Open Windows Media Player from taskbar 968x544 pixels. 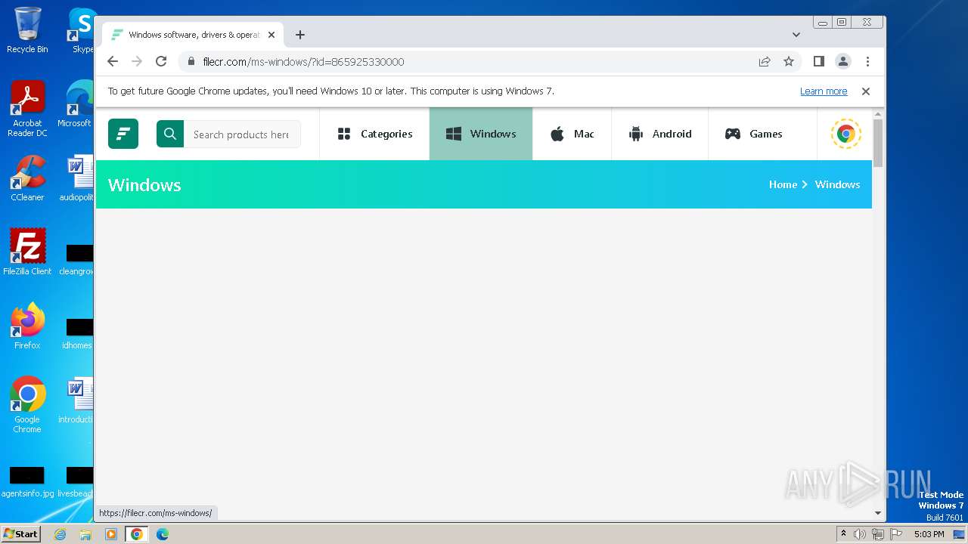[111, 534]
